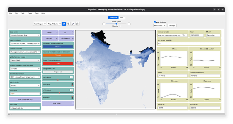Toggle the white-max switch
This screenshot has width=233, height=124.
point(72,98)
